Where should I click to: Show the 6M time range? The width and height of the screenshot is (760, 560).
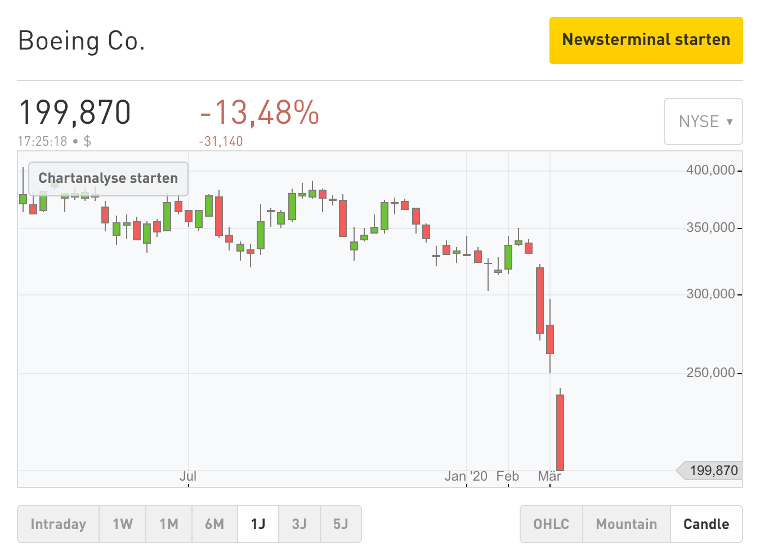click(x=214, y=524)
